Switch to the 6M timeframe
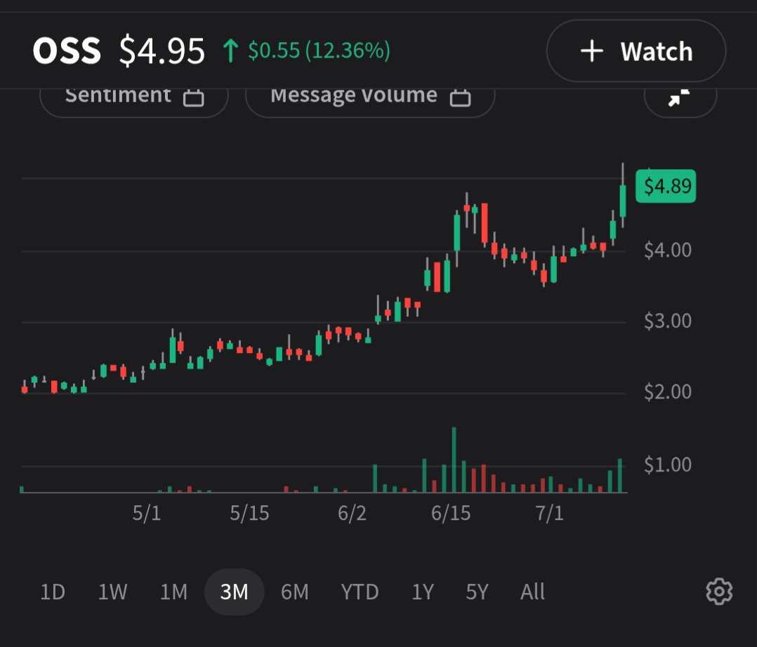This screenshot has height=647, width=757. click(294, 592)
